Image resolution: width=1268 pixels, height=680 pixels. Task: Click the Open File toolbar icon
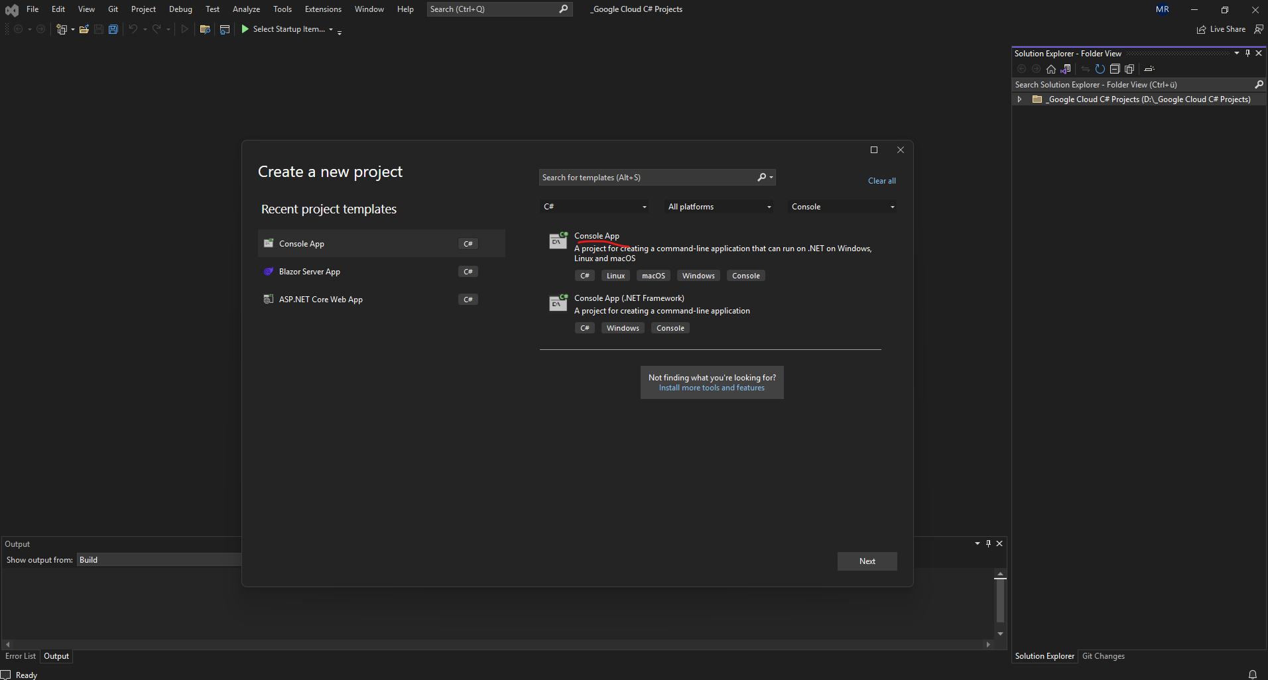tap(84, 29)
